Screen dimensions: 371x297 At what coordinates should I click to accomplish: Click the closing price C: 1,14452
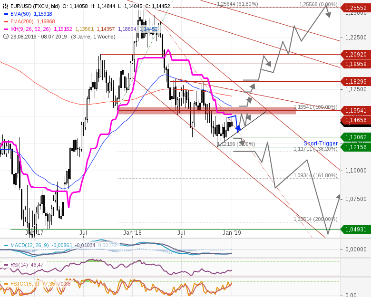point(157,6)
